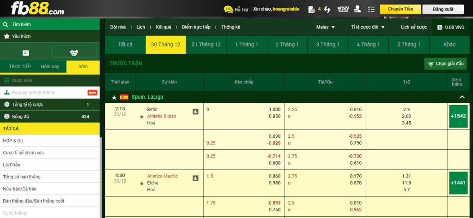Open the Lịch sử cược link
473x218 pixels.
tap(413, 27)
